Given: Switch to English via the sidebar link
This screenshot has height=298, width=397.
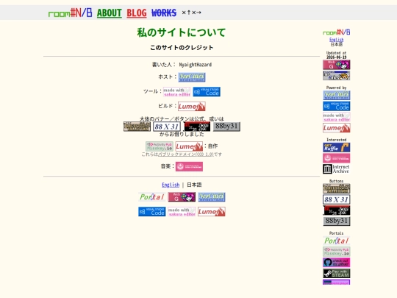Looking at the screenshot, I should (337, 40).
